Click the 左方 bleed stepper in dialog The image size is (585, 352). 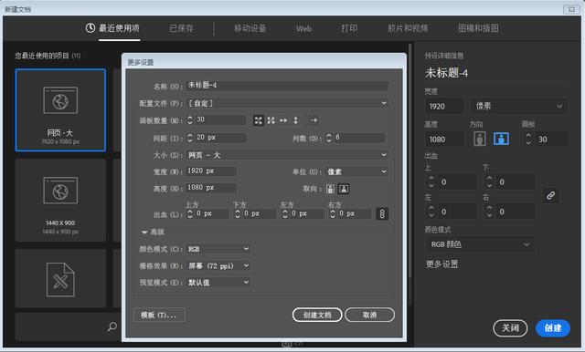coord(285,213)
